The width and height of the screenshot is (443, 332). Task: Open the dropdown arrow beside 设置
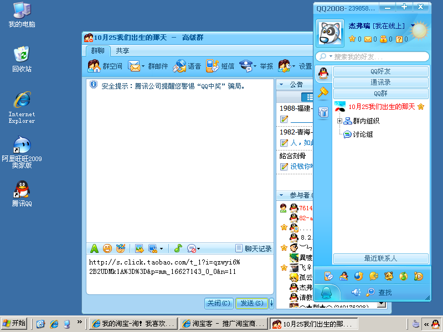(293, 66)
